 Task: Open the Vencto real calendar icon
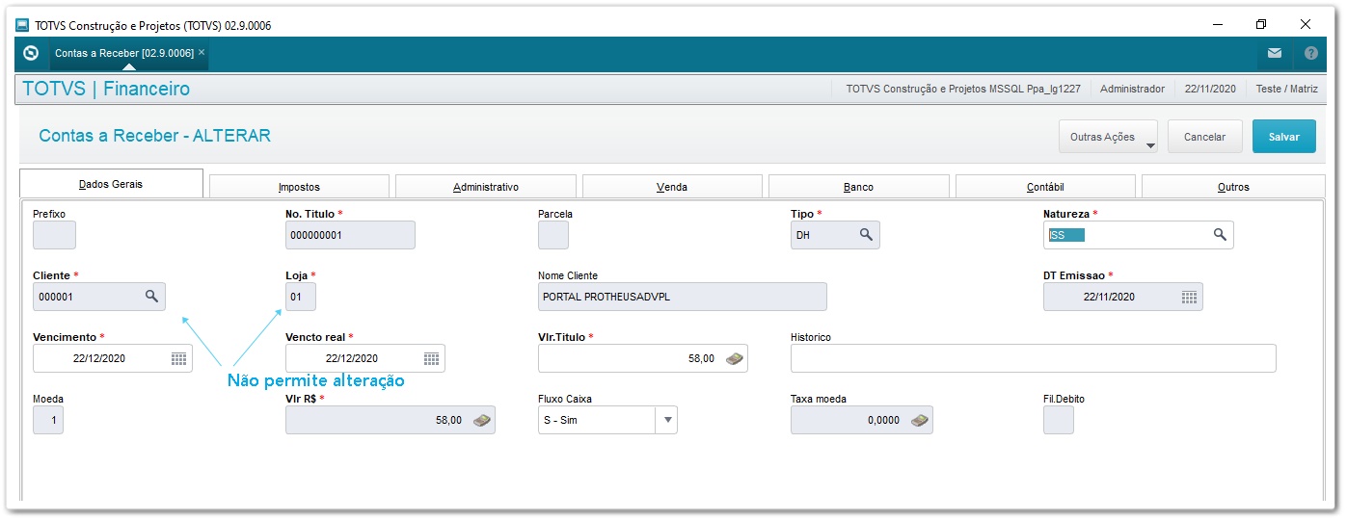pyautogui.click(x=431, y=358)
